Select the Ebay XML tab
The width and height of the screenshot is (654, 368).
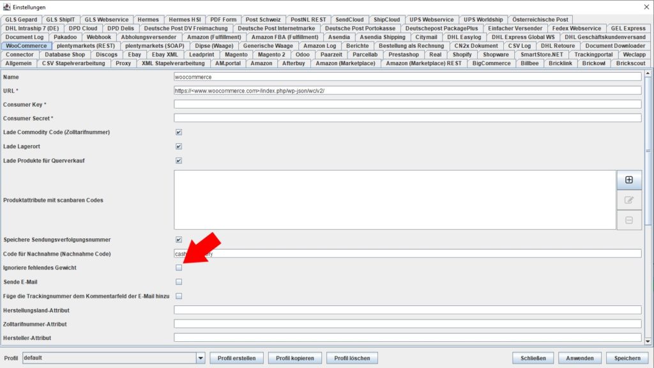[165, 55]
